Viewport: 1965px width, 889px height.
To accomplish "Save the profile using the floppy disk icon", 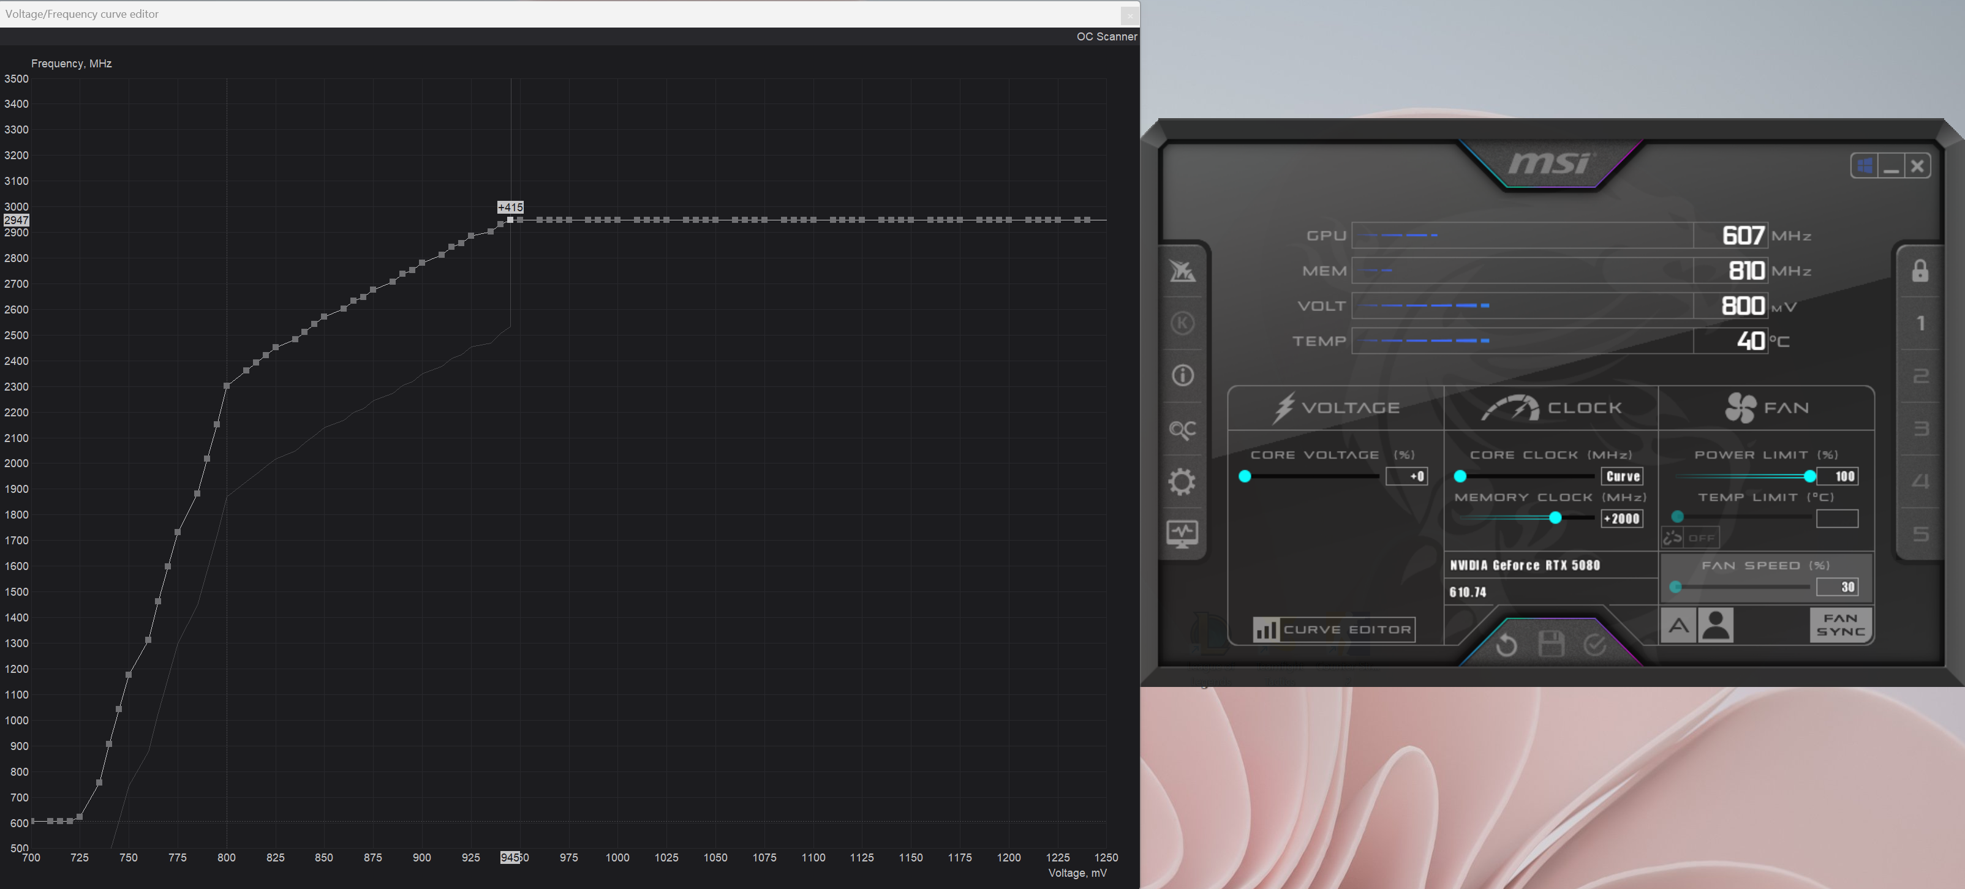I will 1551,644.
